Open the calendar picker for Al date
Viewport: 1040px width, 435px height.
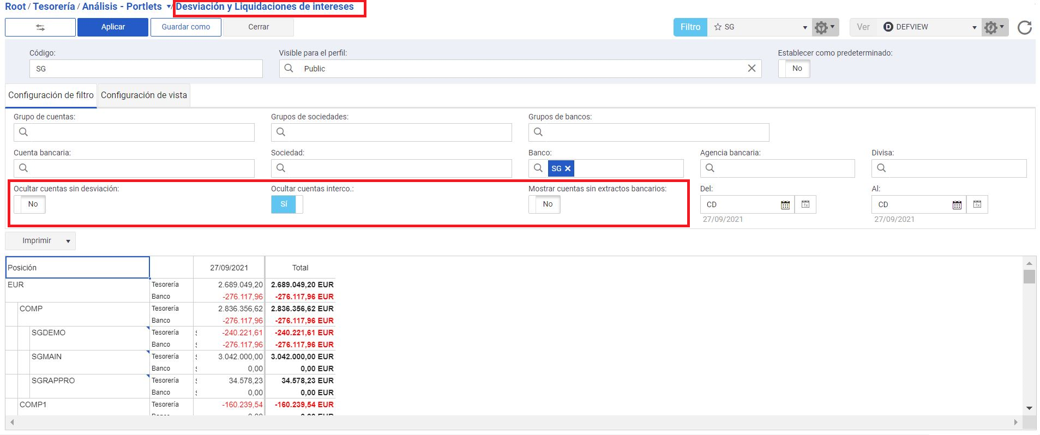957,205
